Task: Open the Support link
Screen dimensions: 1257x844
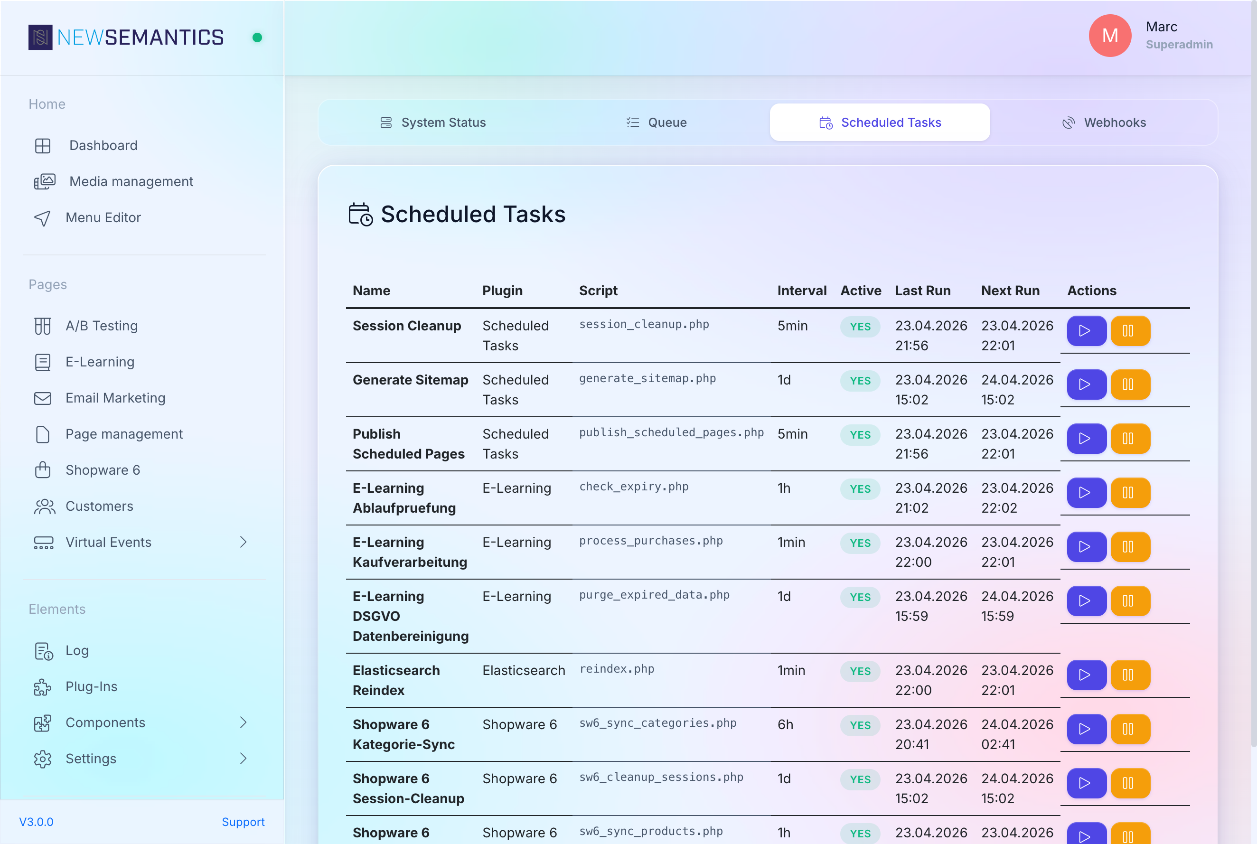Action: click(244, 822)
